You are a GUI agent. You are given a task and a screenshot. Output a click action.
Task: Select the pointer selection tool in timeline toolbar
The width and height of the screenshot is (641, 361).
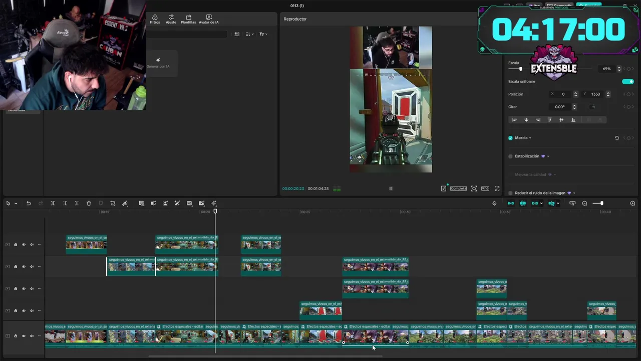tap(8, 203)
